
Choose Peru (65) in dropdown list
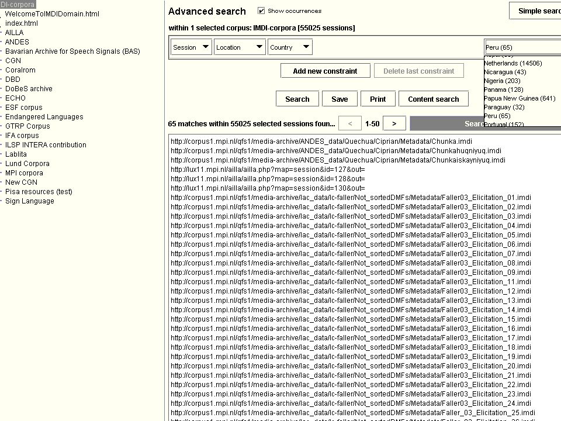(497, 116)
